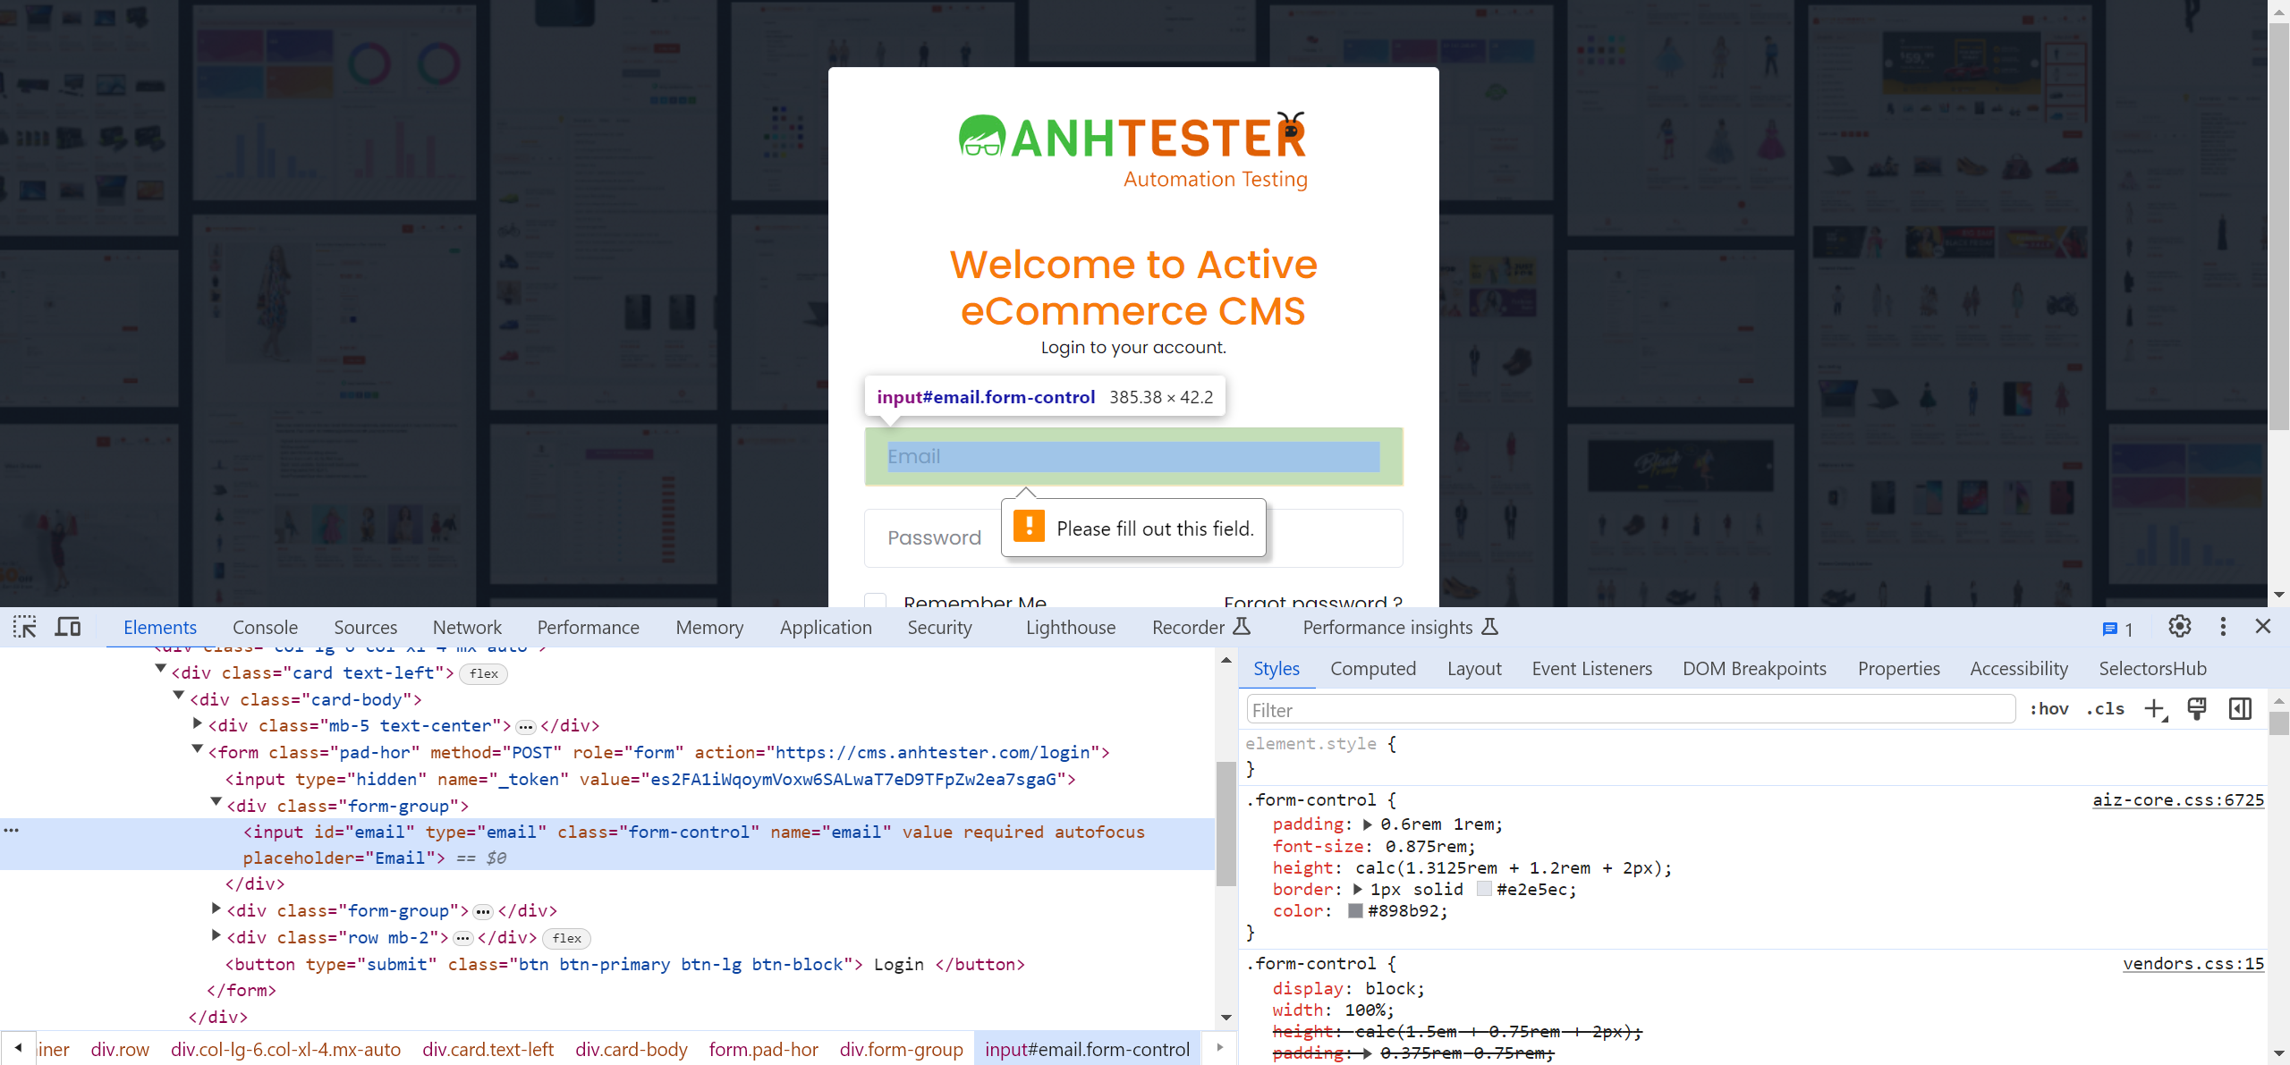Expand the row mb-2 div

tap(216, 935)
